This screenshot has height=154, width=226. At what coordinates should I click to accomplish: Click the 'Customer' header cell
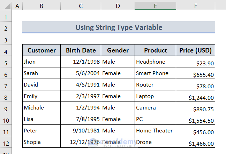(x=42, y=50)
